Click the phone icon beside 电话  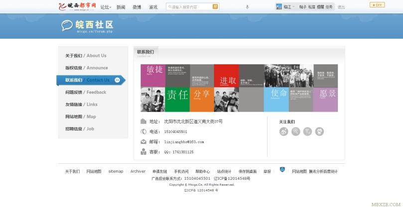coord(143,132)
